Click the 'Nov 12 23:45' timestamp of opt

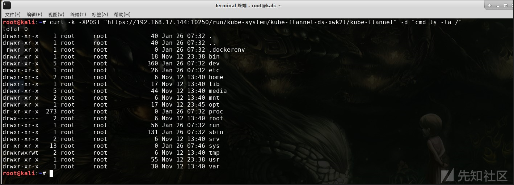pyautogui.click(x=184, y=105)
